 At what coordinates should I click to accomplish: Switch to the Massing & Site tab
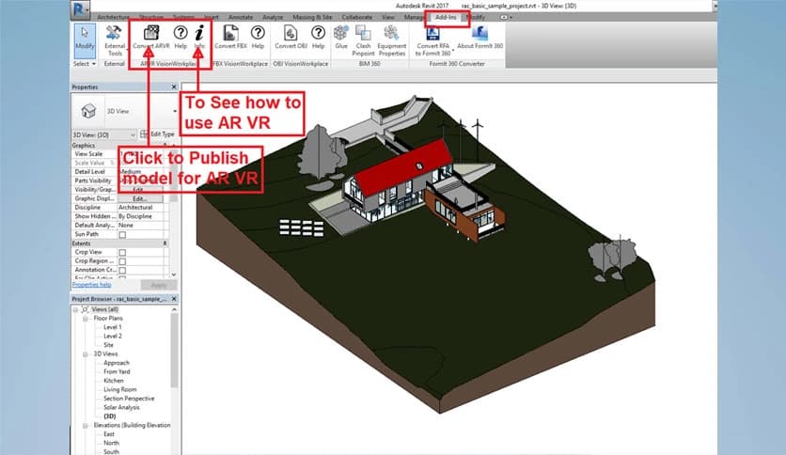point(312,17)
